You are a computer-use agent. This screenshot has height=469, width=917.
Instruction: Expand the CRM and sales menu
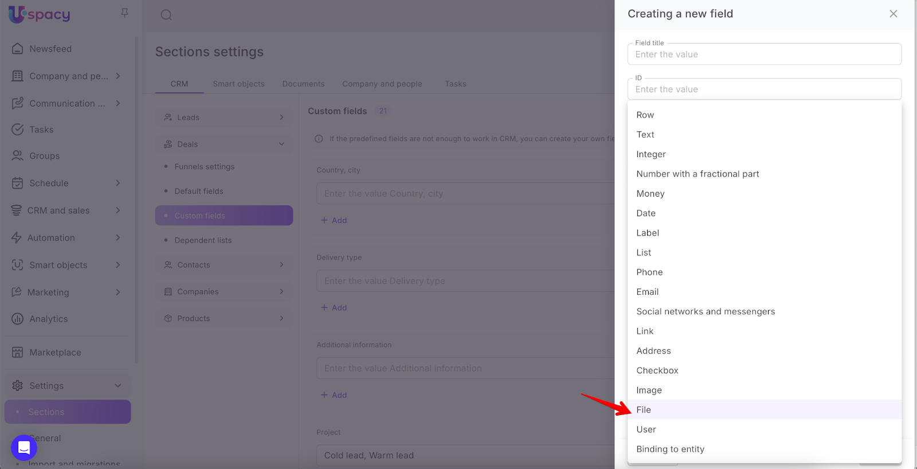coord(118,210)
